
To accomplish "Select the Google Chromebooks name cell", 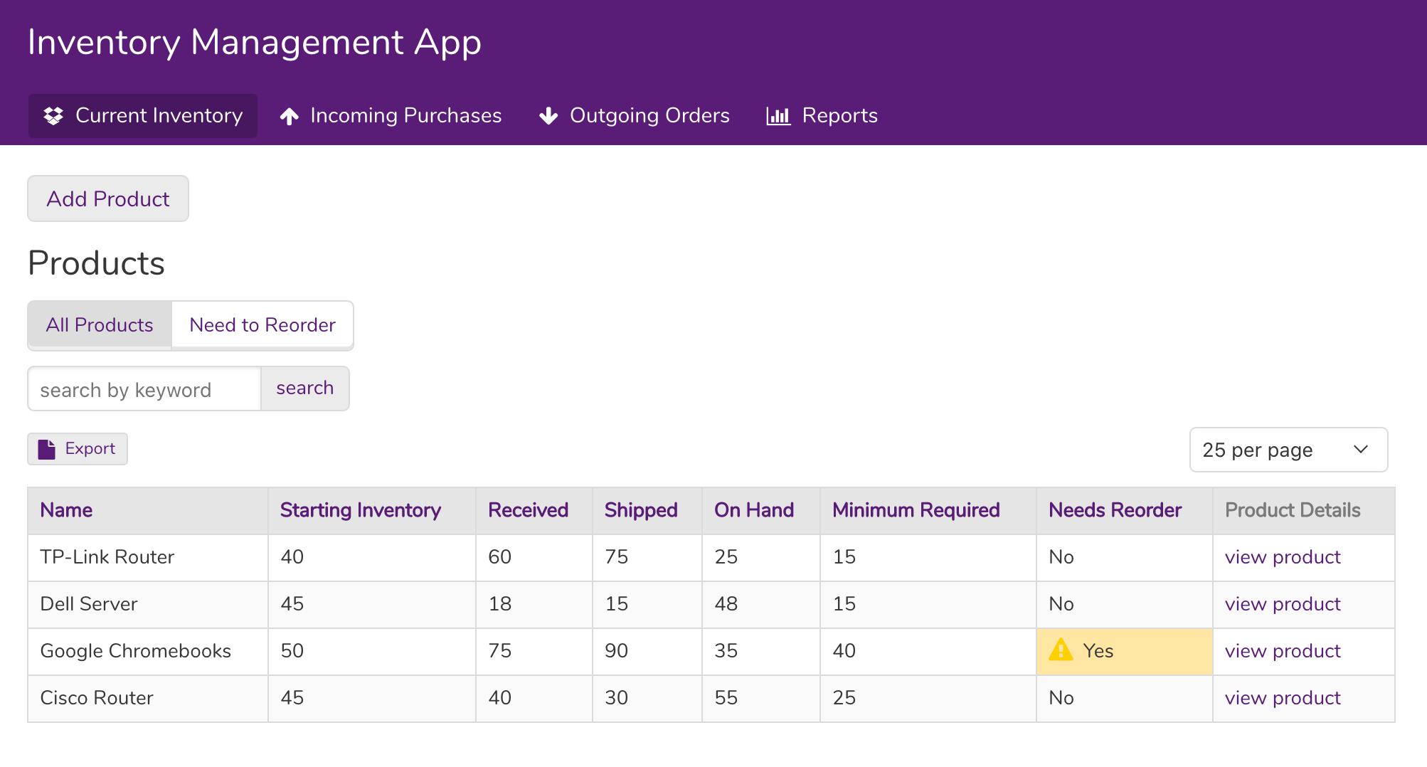I will point(148,651).
